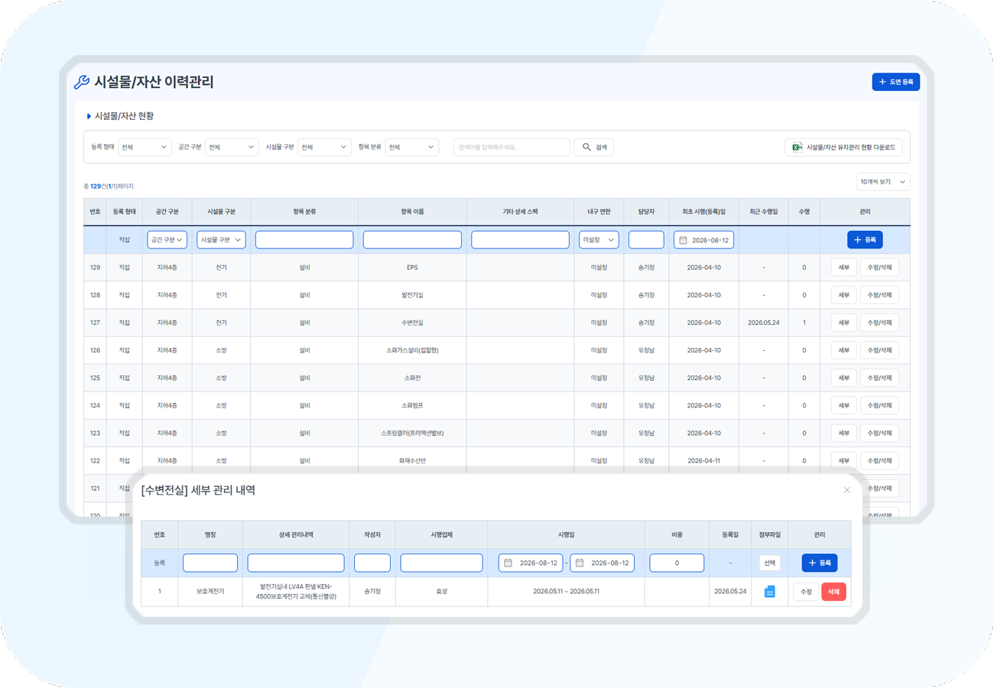994x688 pixels.
Task: Delete the 보호계전기 record with the red 삭제 button
Action: (833, 592)
